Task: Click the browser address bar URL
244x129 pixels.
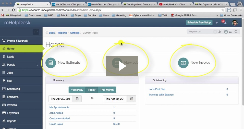Action: tap(62, 10)
